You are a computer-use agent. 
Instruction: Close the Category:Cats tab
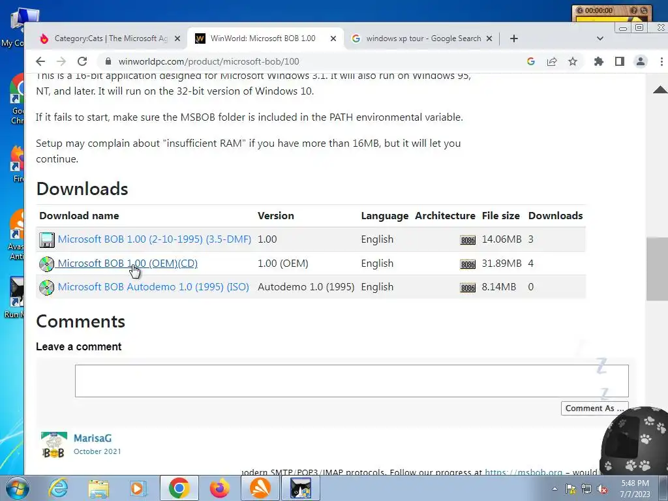177,38
